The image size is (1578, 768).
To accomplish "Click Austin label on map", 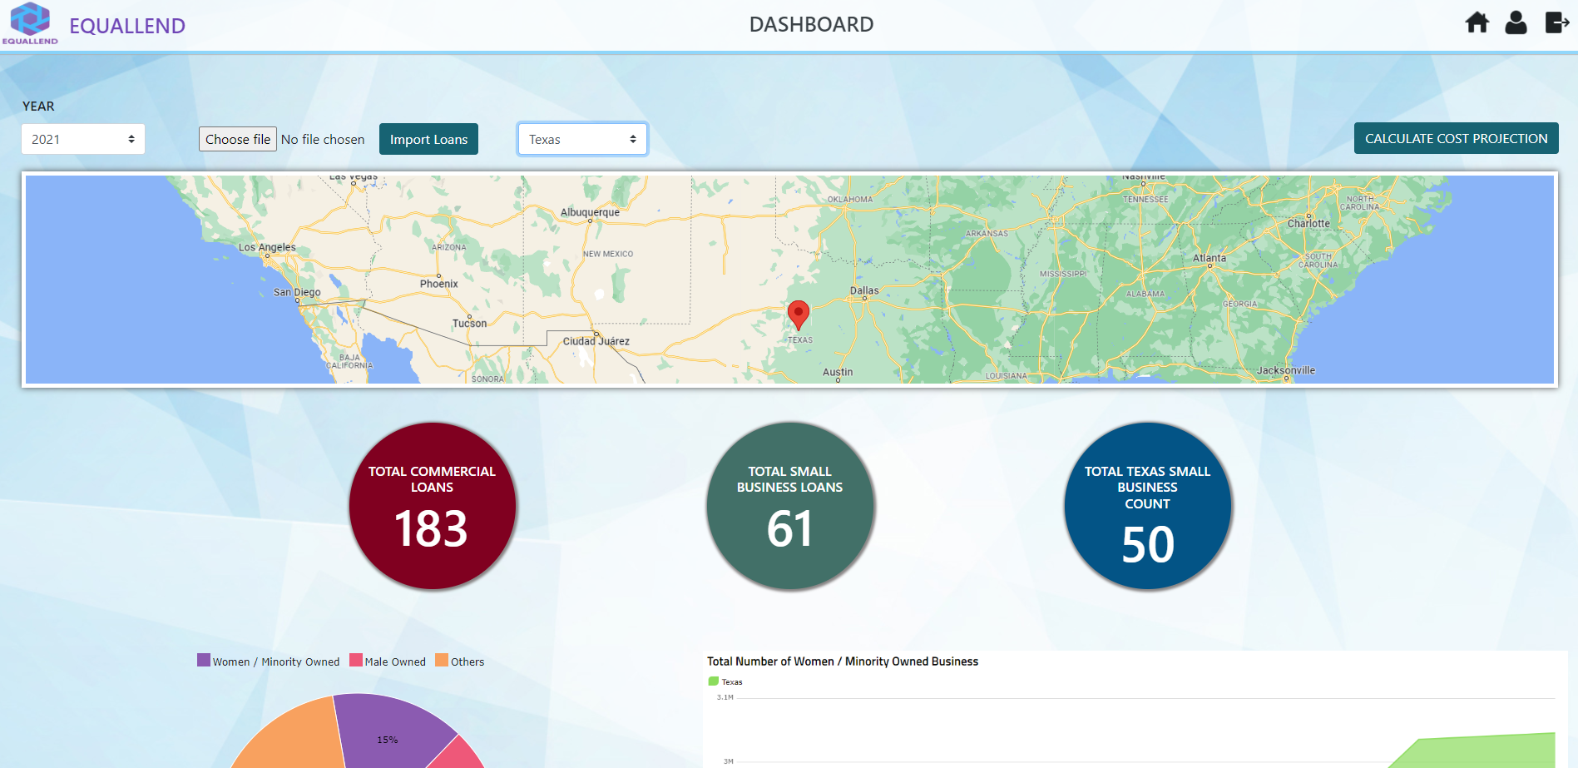I will pos(838,372).
